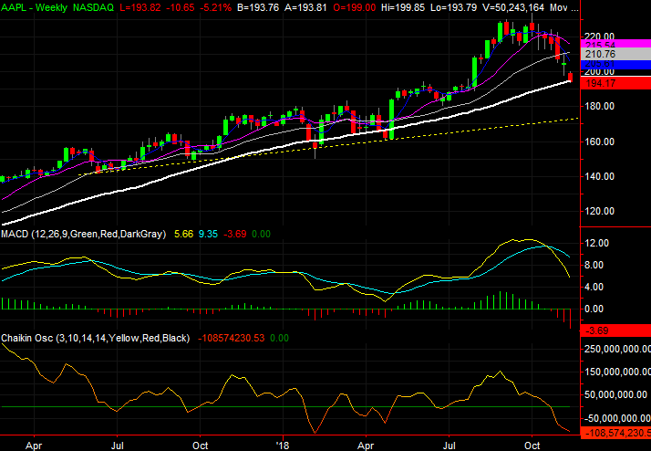651x451 pixels.
Task: Click the Oct label before the '18 marker
Action: 200,446
